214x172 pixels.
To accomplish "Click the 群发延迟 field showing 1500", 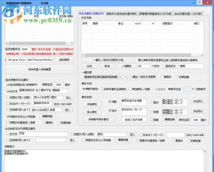I will coord(195,120).
